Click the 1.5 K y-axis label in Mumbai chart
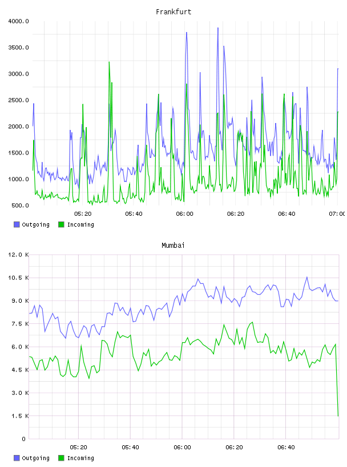 [20, 416]
